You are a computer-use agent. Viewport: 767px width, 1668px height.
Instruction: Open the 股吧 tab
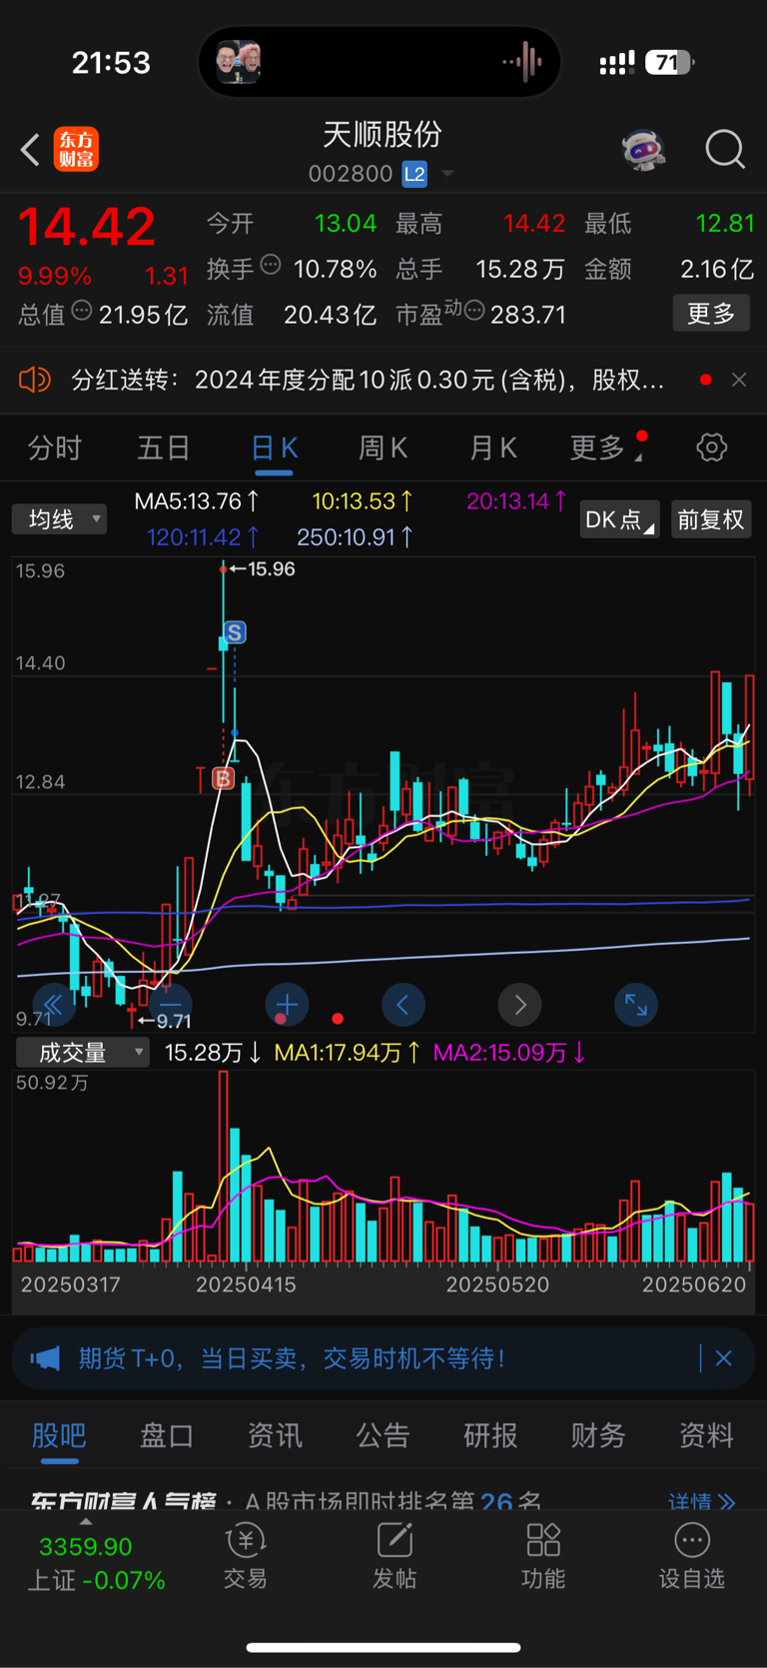point(59,1435)
